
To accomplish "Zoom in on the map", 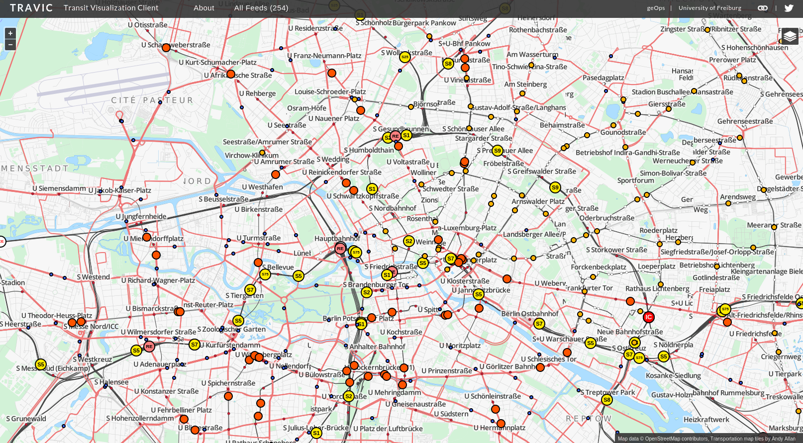I will (x=10, y=33).
